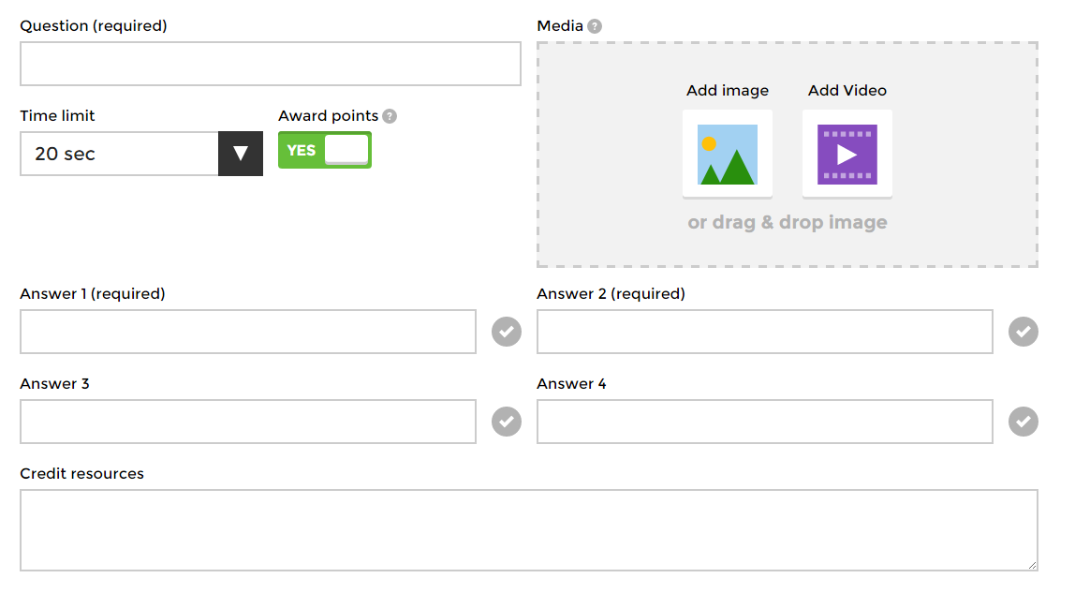Mark Answer 1 as correct
This screenshot has height=593, width=1075.
click(507, 332)
